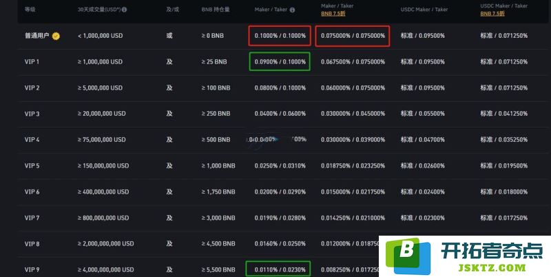Click the ≥ 800,000,000 USD volume cell

(x=103, y=218)
